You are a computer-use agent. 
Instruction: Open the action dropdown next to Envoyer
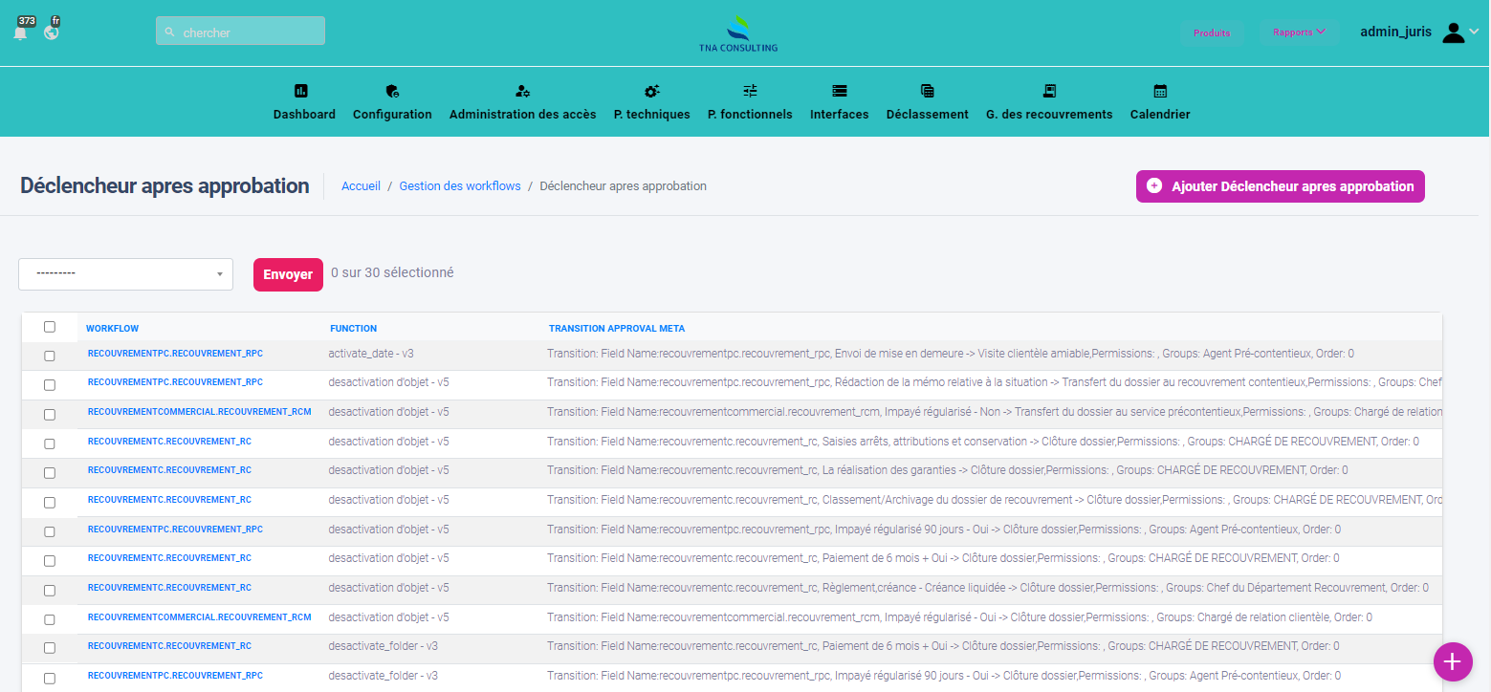(x=125, y=274)
